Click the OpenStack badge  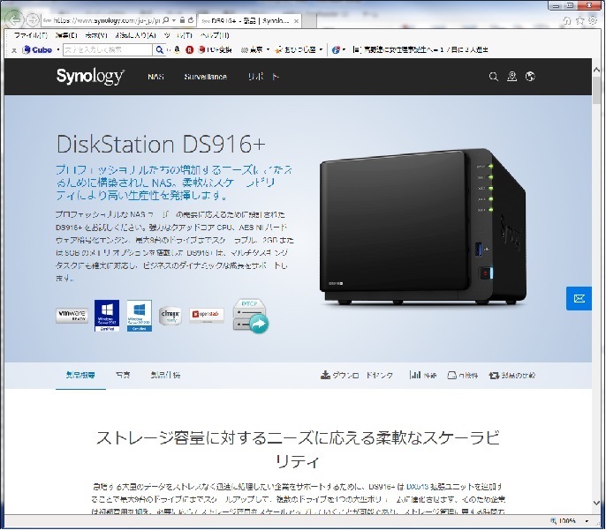207,315
